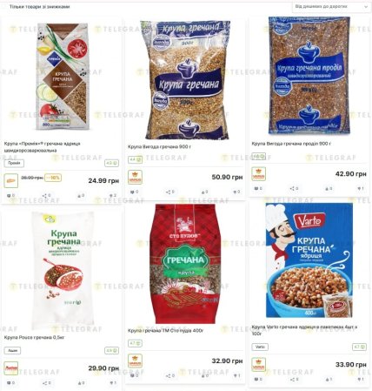Select the 'Премія' brand tag
The height and width of the screenshot is (391, 372).
click(x=14, y=163)
